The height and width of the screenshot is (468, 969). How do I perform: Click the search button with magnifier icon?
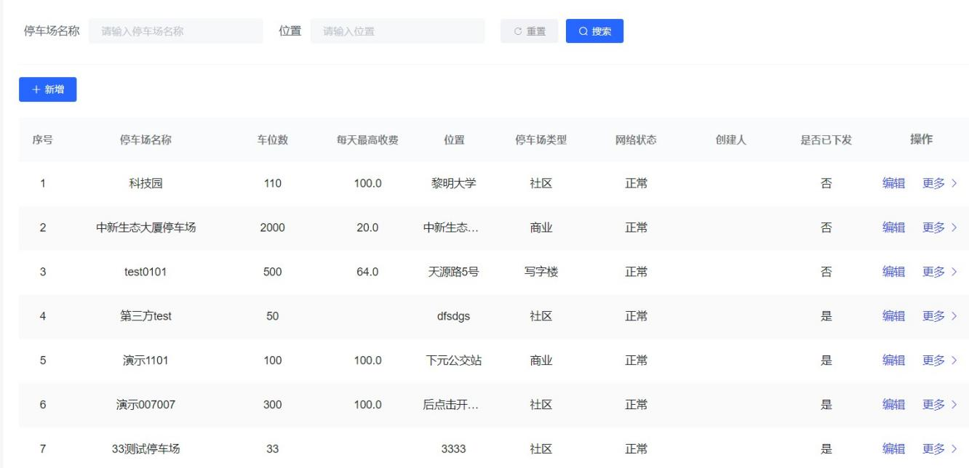tap(594, 31)
